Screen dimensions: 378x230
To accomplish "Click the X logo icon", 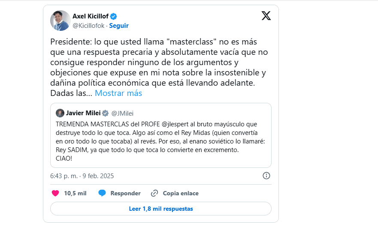I will click(x=266, y=16).
